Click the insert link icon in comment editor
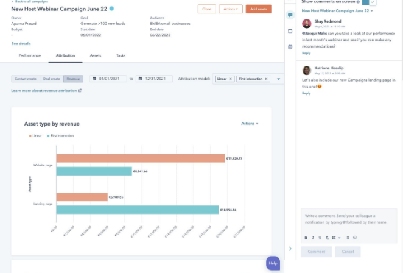 pyautogui.click(x=348, y=238)
